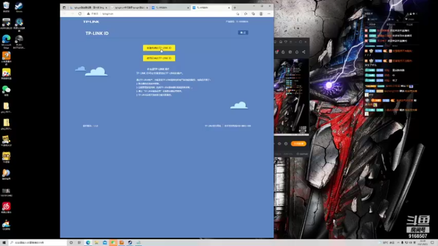This screenshot has height=246, width=438.
Task: Click the top yellow create TP-LINK ID button
Action: (159, 48)
